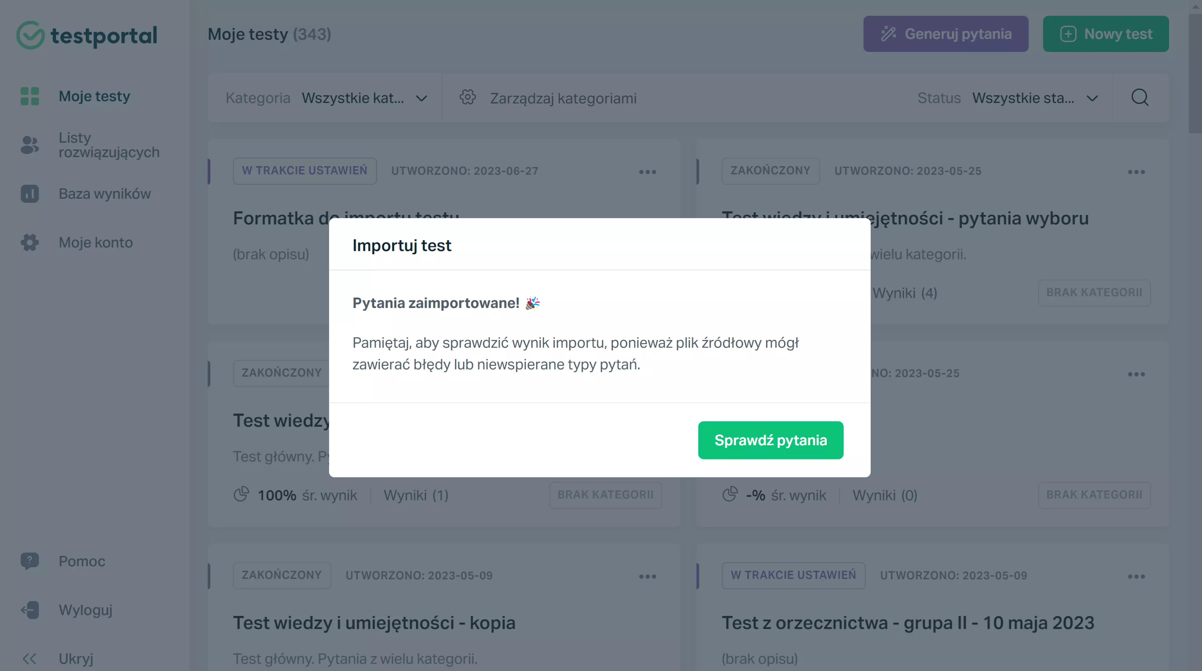The height and width of the screenshot is (671, 1202).
Task: Open Moje konto gear icon
Action: click(x=30, y=243)
